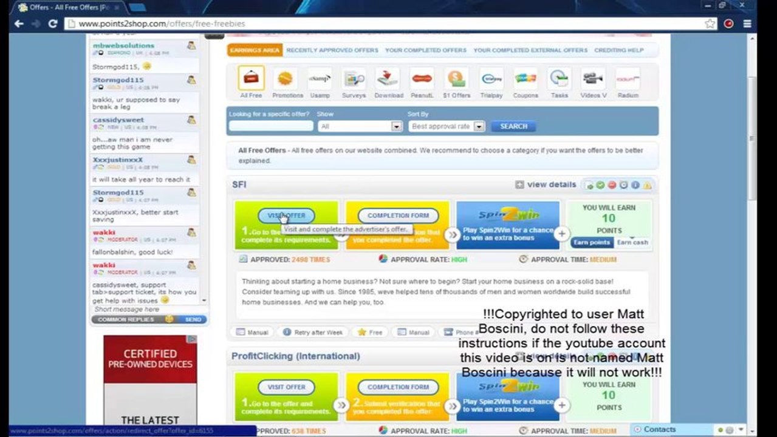The image size is (777, 437).
Task: Choose the Surveys category icon
Action: [x=354, y=79]
